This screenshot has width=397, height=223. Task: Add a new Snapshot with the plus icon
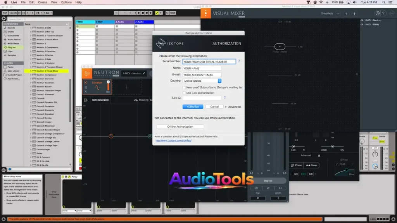[x=338, y=13]
